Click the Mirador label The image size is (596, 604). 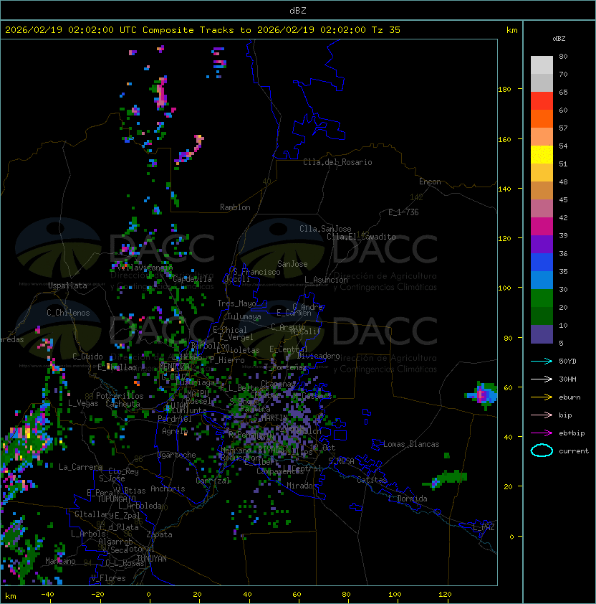302,486
